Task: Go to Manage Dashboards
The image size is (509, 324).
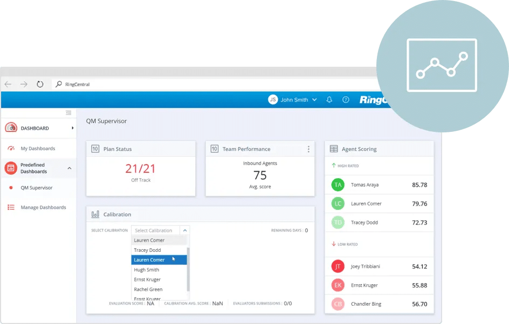Action: click(43, 207)
